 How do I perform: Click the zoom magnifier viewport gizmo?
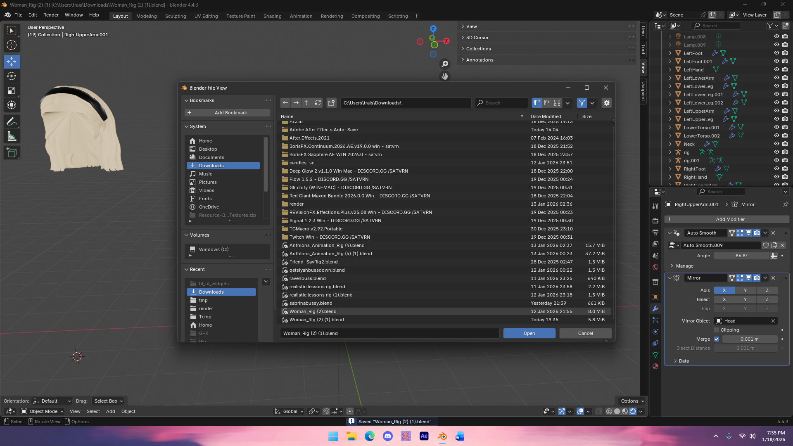(x=445, y=64)
